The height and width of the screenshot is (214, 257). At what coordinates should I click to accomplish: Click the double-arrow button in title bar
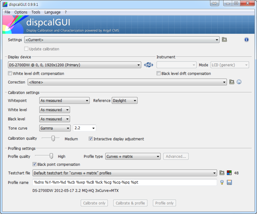tap(214, 3)
